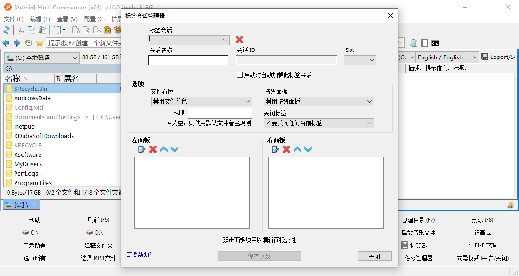Click the file with arrow icon
Screen dimensions: 519x276
click(x=87, y=30)
